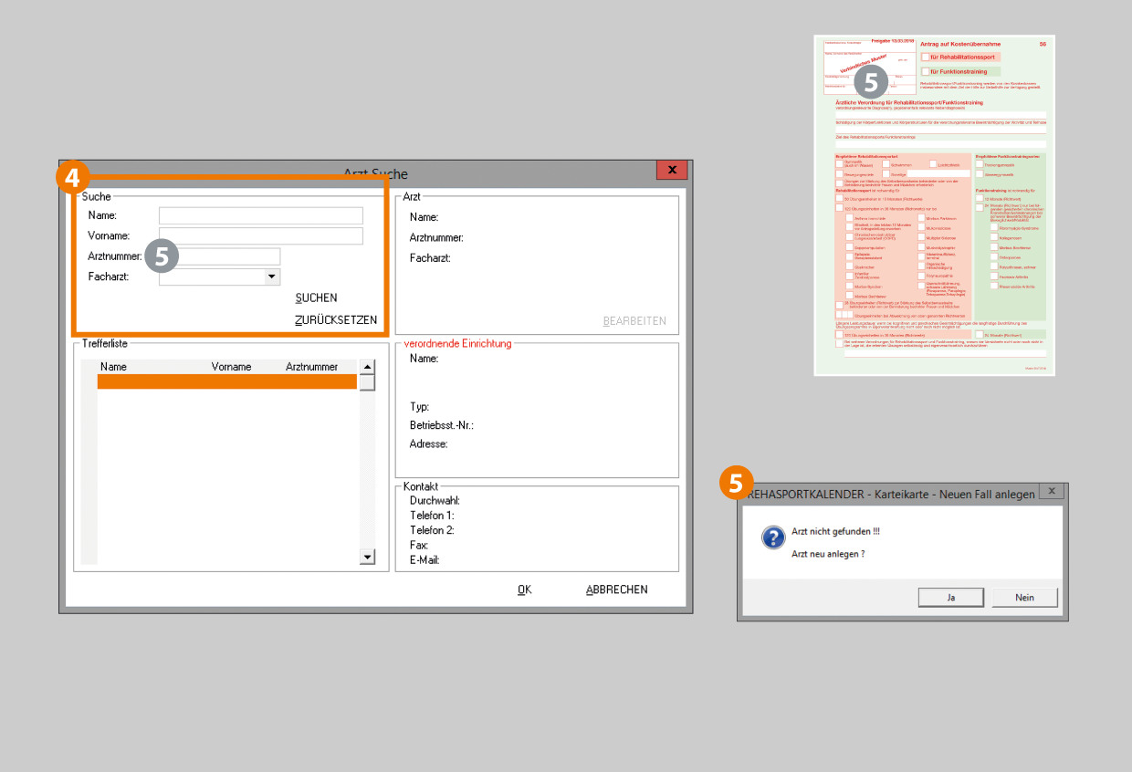Click the blue question mark icon
Viewport: 1132px width, 772px height.
pyautogui.click(x=772, y=537)
